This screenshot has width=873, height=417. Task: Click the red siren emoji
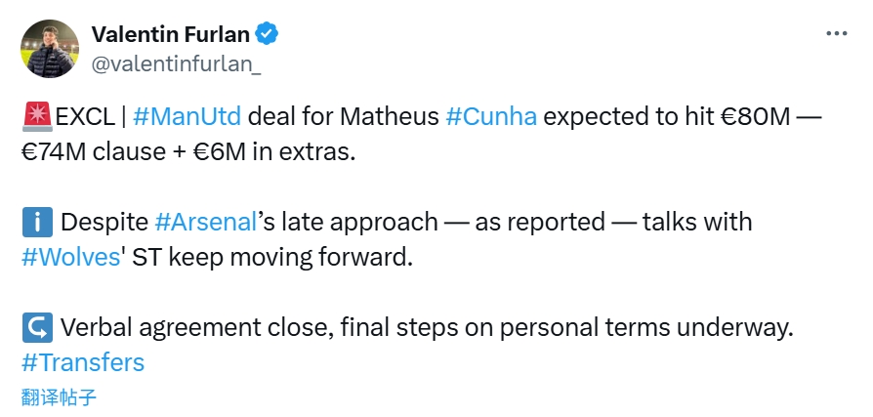[36, 118]
